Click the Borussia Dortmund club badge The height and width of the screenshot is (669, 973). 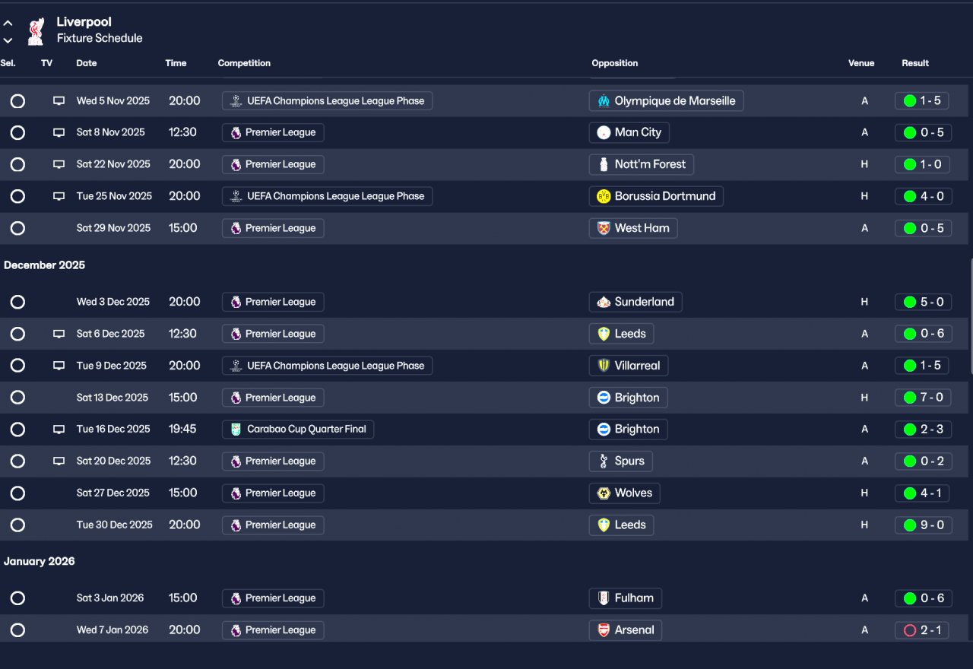click(x=604, y=196)
